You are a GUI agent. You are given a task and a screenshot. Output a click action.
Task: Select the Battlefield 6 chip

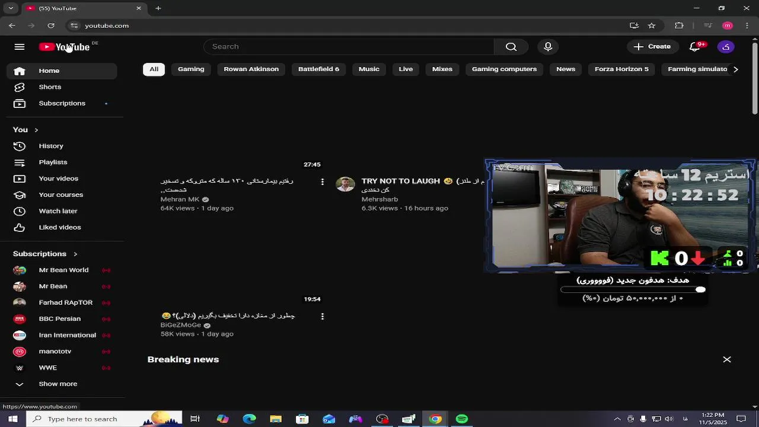pos(318,69)
